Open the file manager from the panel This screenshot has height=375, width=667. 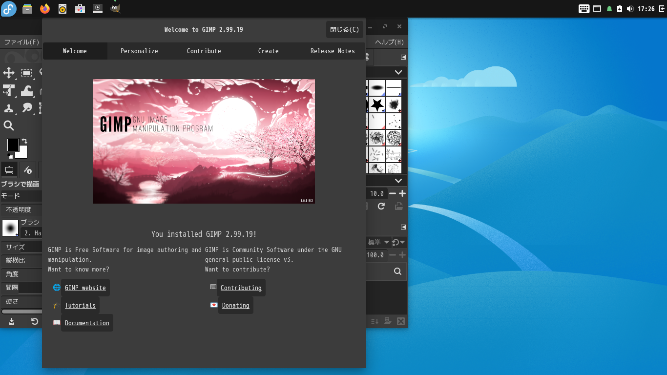click(x=27, y=8)
